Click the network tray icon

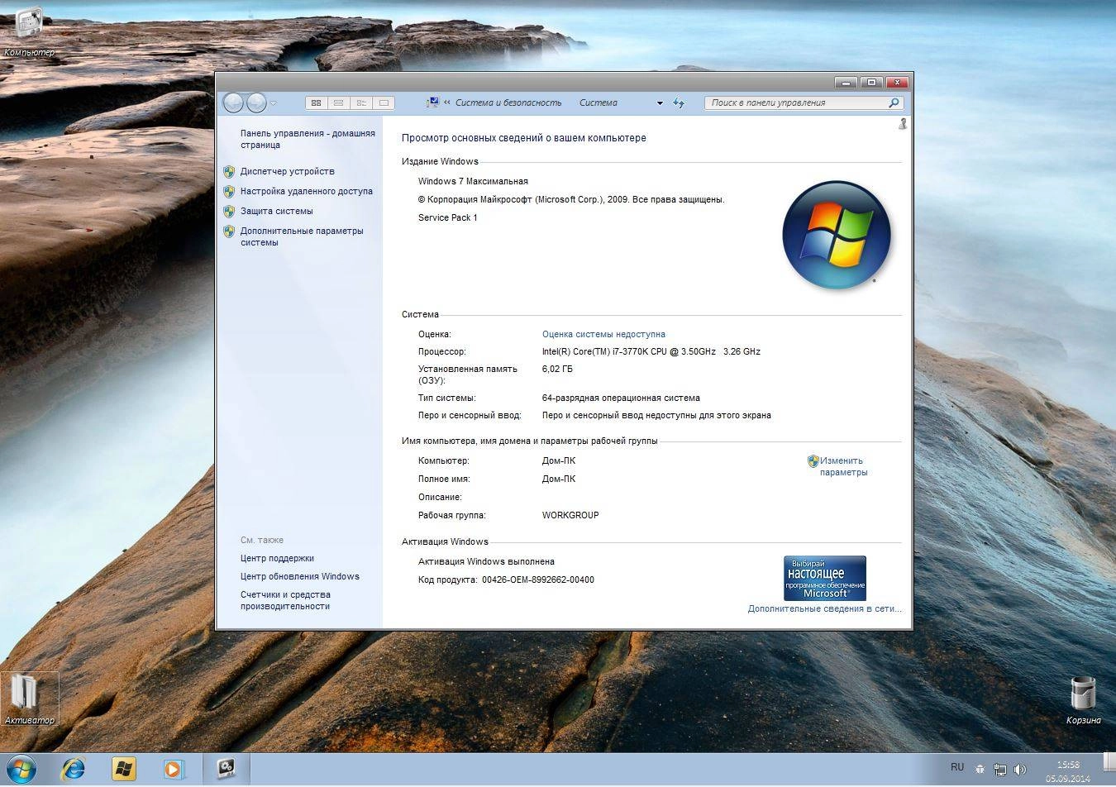pos(1000,770)
